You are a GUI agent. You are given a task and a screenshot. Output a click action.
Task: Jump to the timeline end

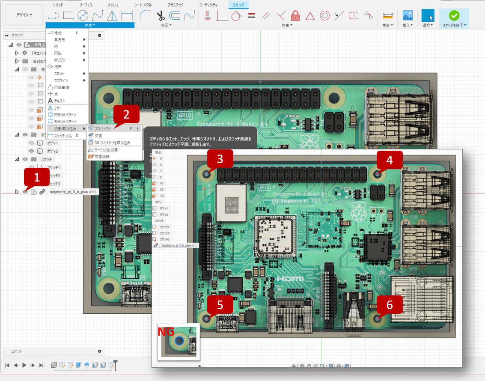[x=42, y=365]
